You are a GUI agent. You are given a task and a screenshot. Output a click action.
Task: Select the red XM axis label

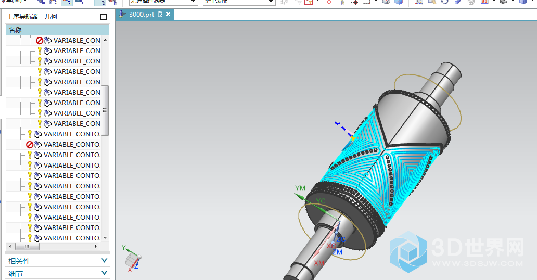[x=319, y=263]
